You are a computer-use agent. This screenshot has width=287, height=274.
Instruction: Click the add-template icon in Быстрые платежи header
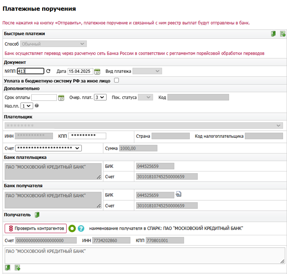pyautogui.click(x=282, y=34)
